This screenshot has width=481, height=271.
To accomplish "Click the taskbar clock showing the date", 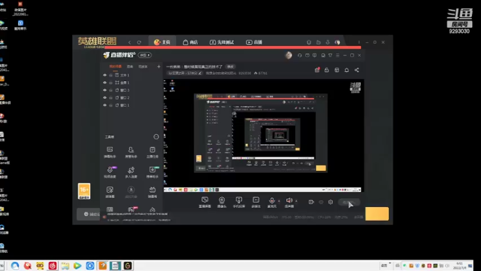I will point(459,266).
